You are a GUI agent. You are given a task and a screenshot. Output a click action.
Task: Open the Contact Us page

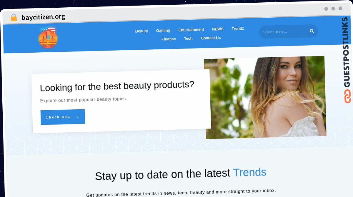click(x=211, y=38)
